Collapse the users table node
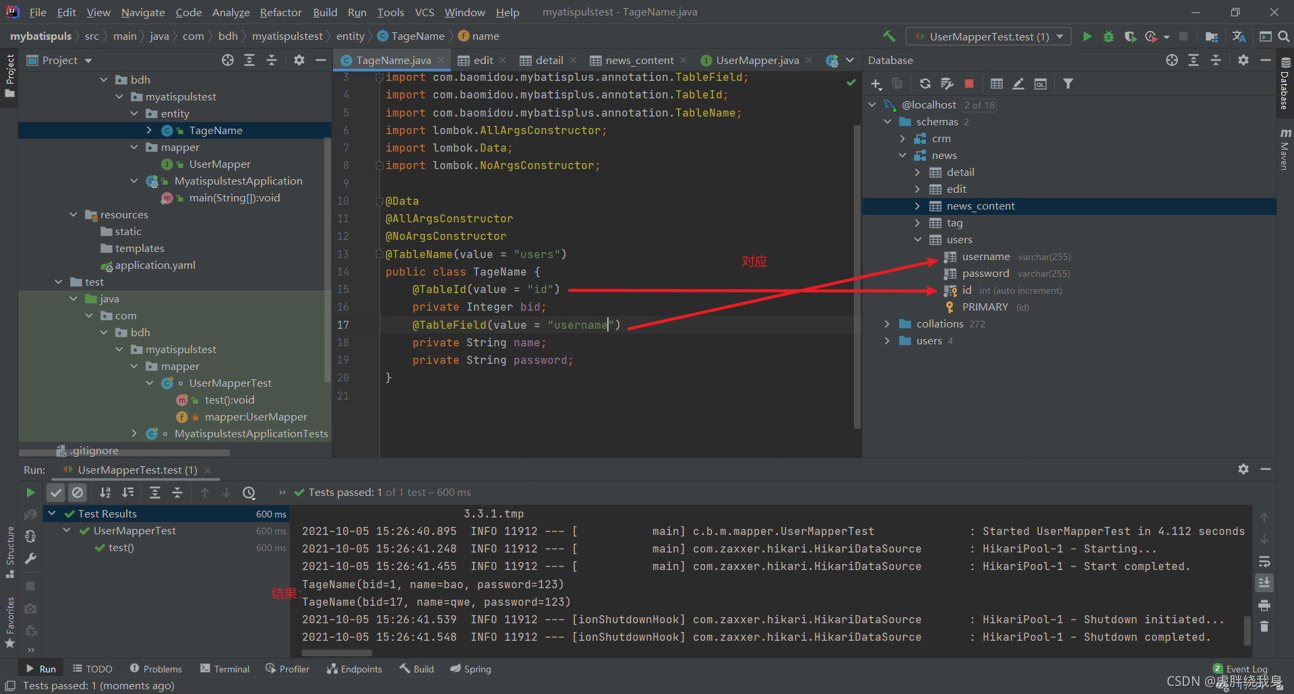 tap(917, 239)
